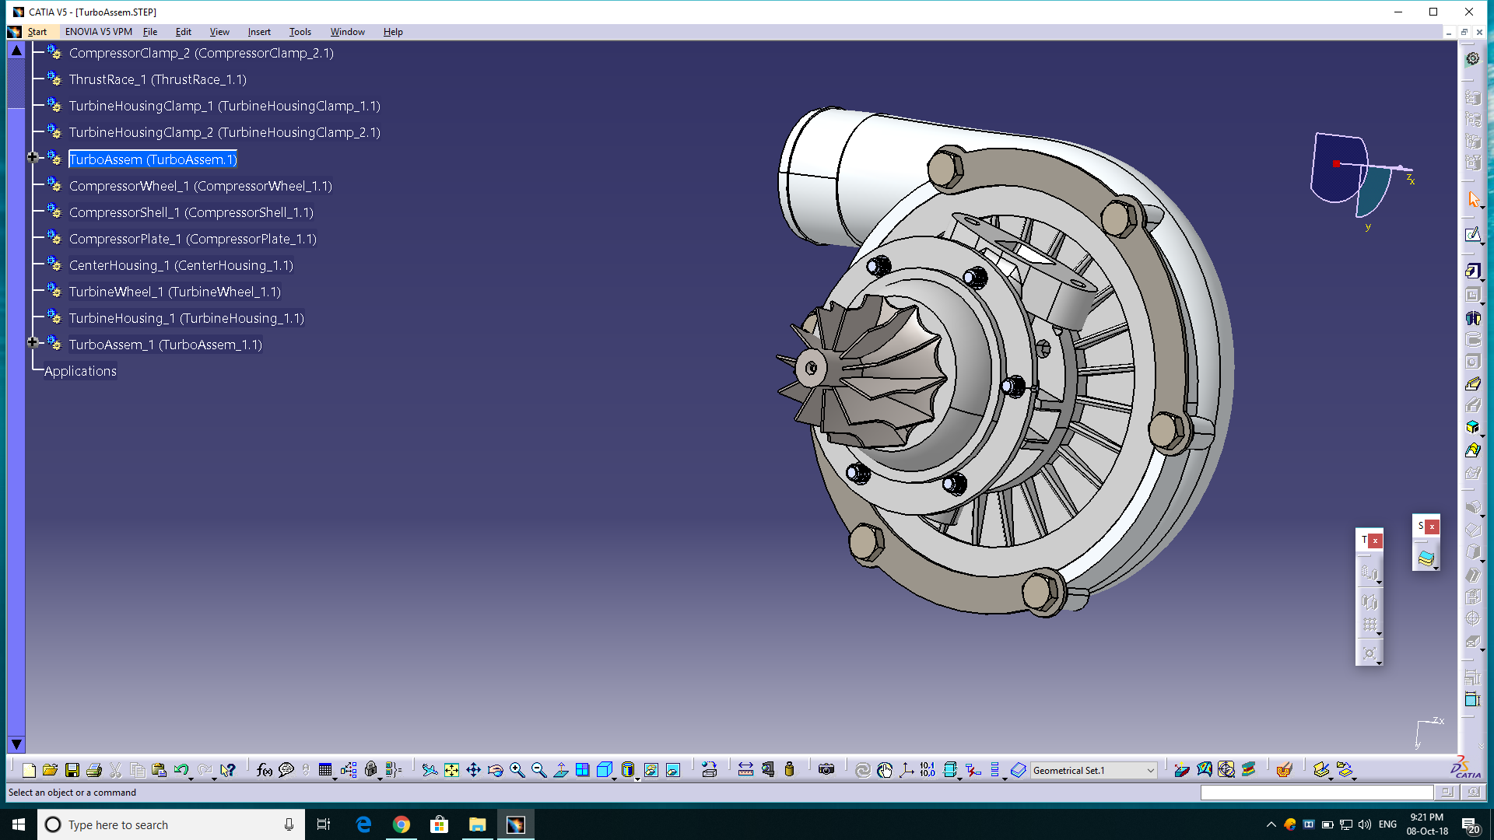Activate the Pan tool
The image size is (1494, 840).
[472, 770]
